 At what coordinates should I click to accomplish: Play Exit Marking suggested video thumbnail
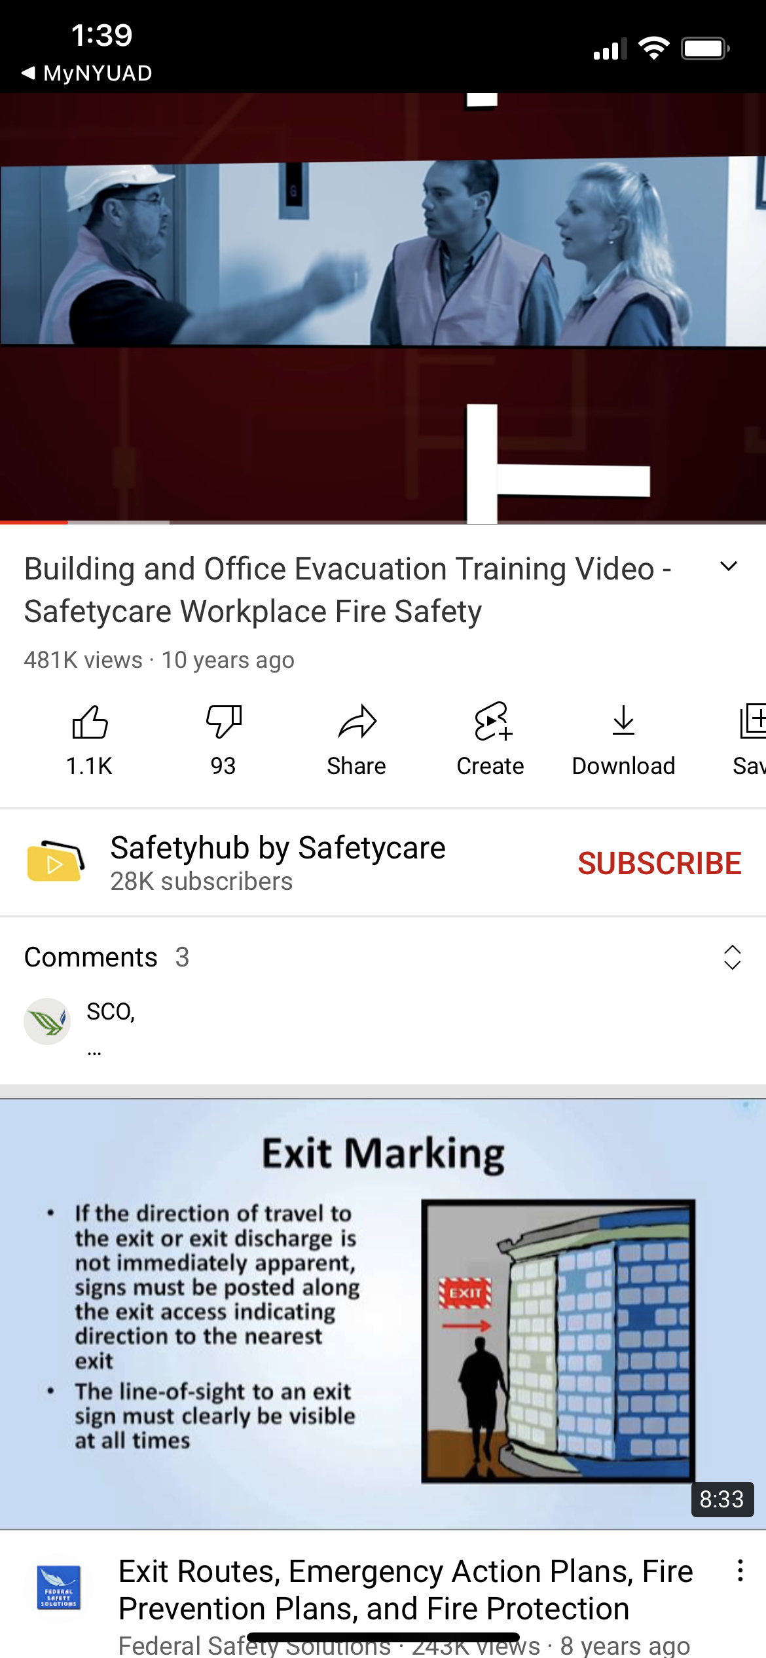pyautogui.click(x=383, y=1314)
